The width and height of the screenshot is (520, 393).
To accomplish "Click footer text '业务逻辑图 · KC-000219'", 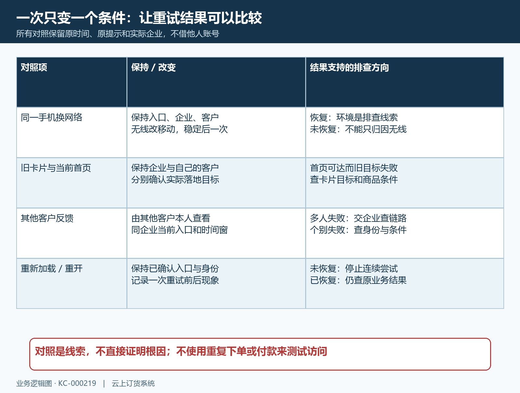I will point(56,384).
